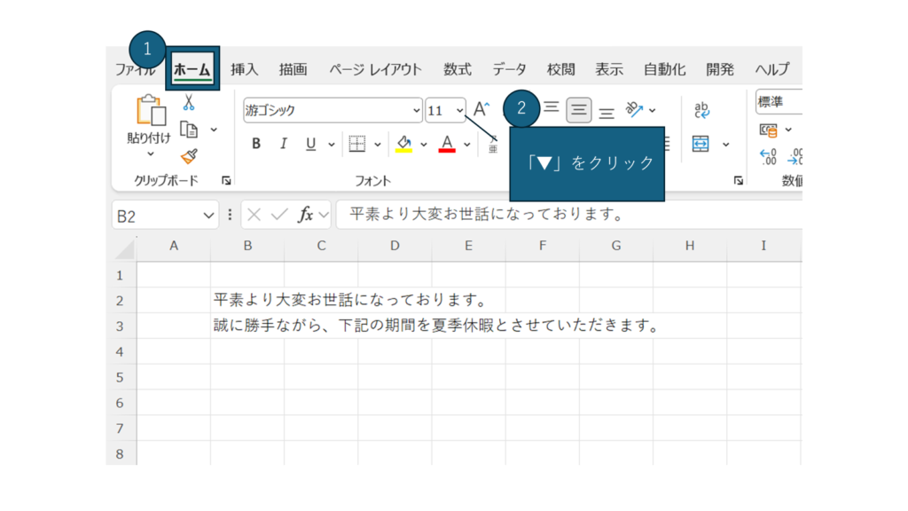The height and width of the screenshot is (511, 908).
Task: Click the Wrap Text icon
Action: [x=701, y=110]
